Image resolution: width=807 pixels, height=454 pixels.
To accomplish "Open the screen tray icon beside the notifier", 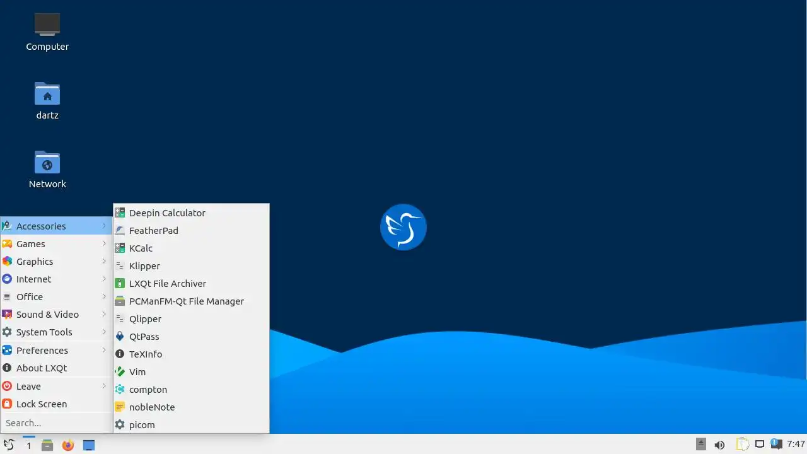I will [760, 445].
